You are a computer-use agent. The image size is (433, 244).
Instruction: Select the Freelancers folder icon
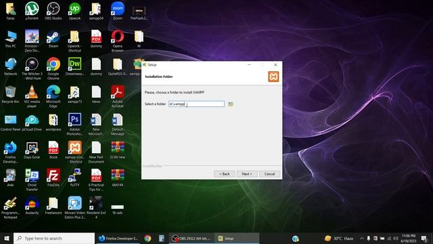click(53, 205)
